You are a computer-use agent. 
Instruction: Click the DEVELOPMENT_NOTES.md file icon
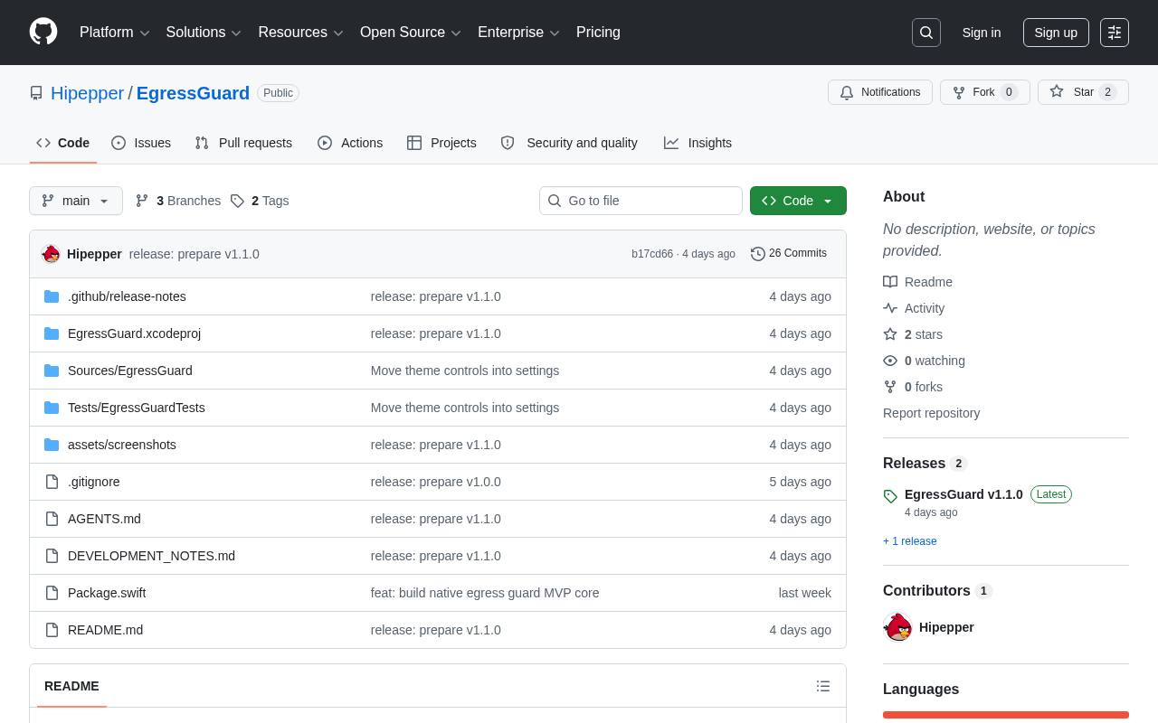click(52, 556)
